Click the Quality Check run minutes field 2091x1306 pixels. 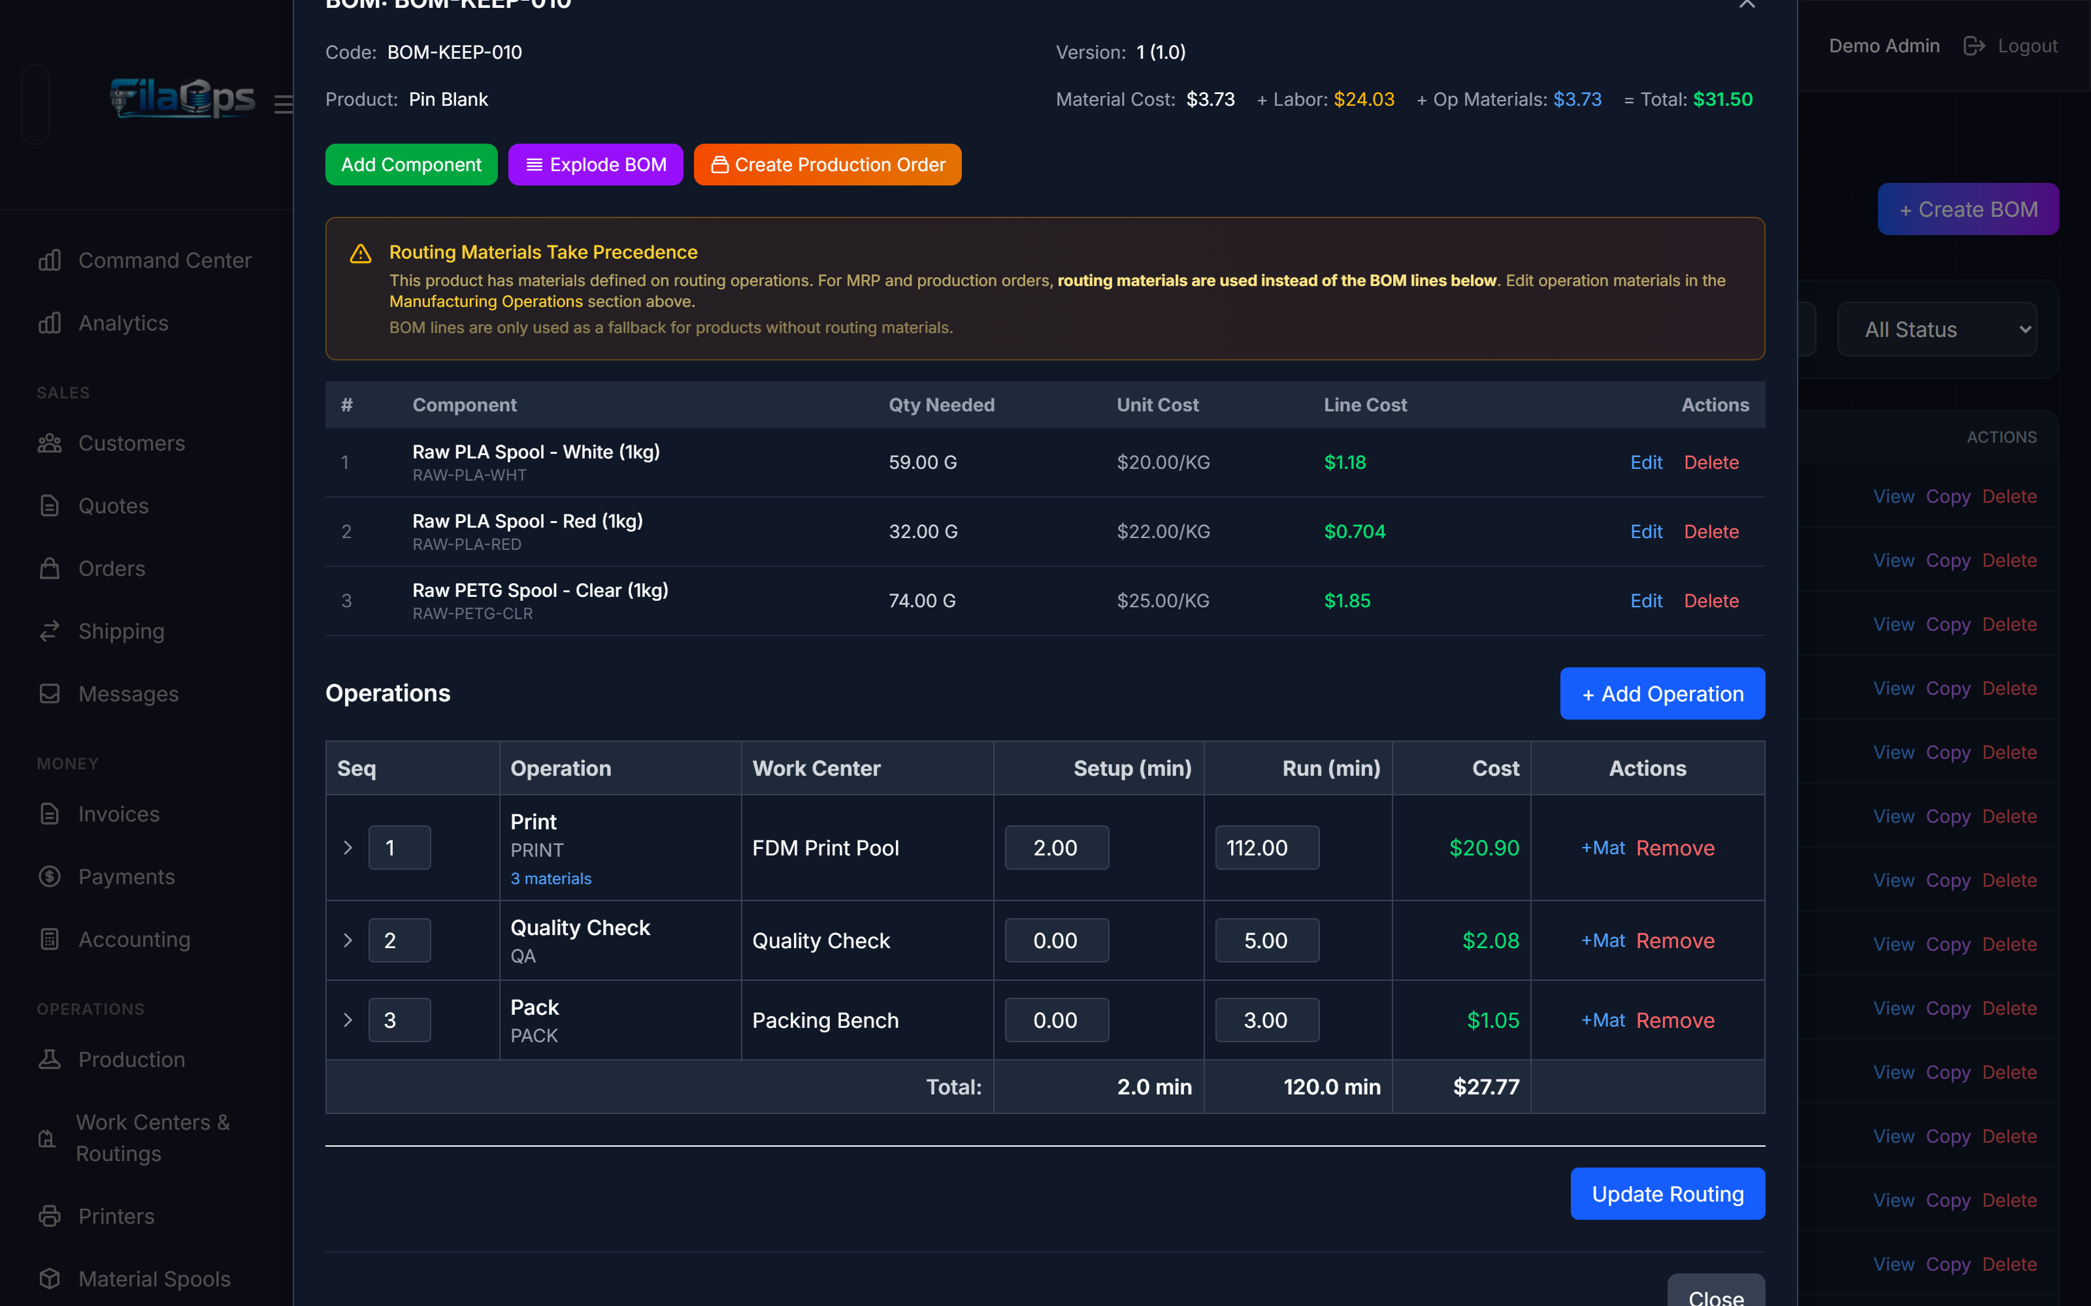(1267, 940)
